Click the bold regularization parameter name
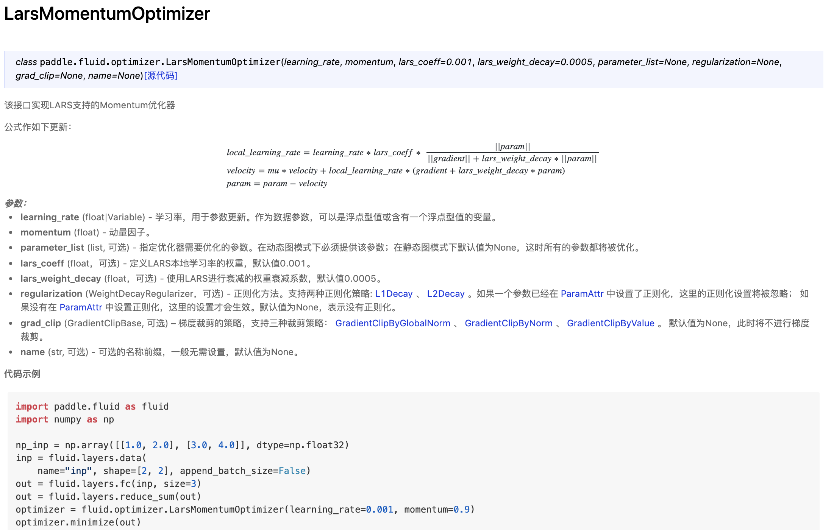 [51, 294]
